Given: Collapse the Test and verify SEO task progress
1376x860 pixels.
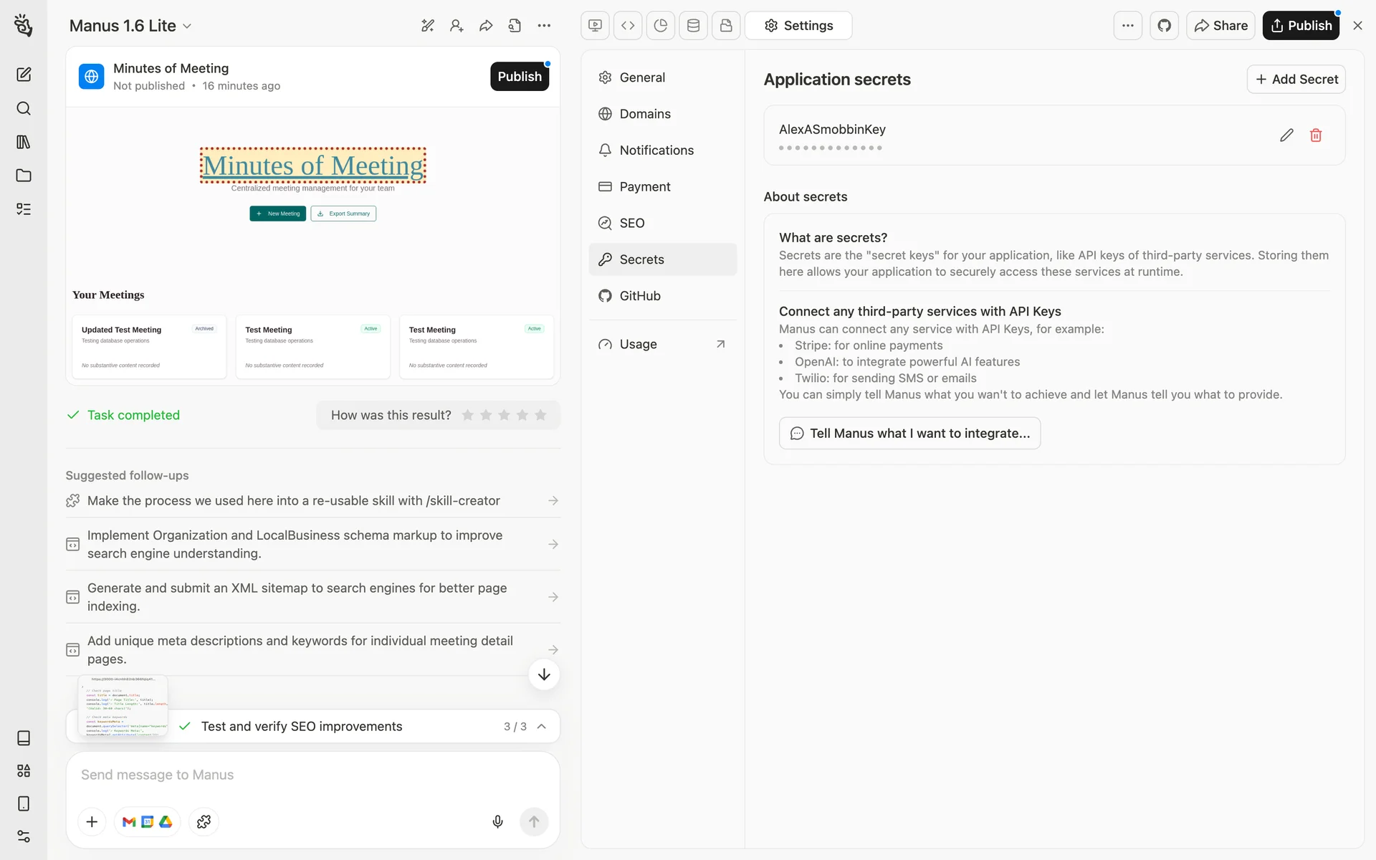Looking at the screenshot, I should coord(542,726).
